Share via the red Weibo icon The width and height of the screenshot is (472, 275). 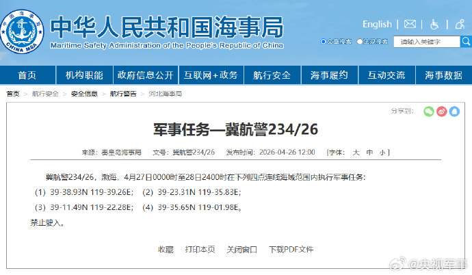coord(441,111)
